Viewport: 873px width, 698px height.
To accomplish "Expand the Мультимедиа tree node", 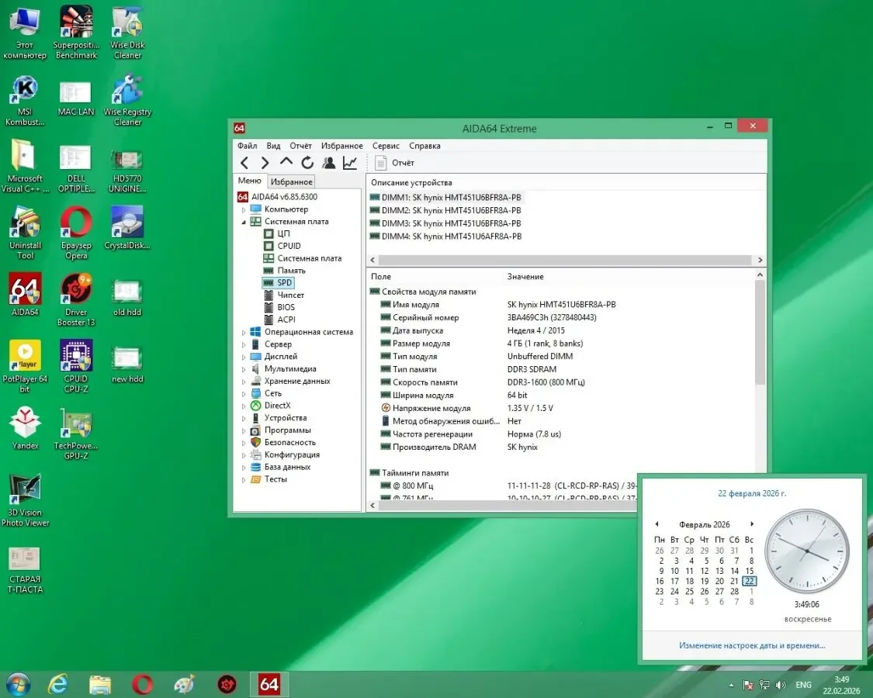I will pyautogui.click(x=244, y=369).
